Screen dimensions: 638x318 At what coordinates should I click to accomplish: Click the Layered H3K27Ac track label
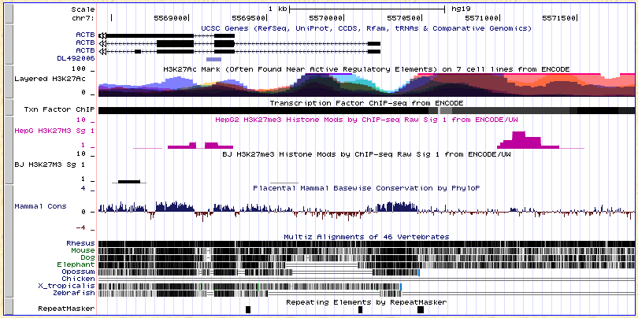pos(49,79)
